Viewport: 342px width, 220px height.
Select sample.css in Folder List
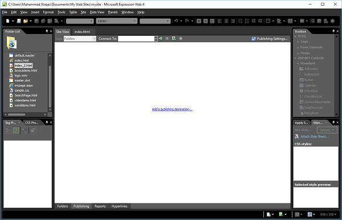[19, 91]
